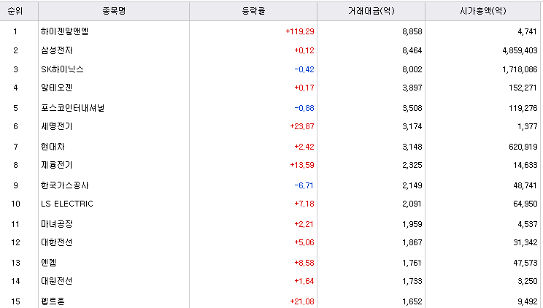The width and height of the screenshot is (543, 308).
Task: Click change rate +2.21
Action: click(x=304, y=224)
